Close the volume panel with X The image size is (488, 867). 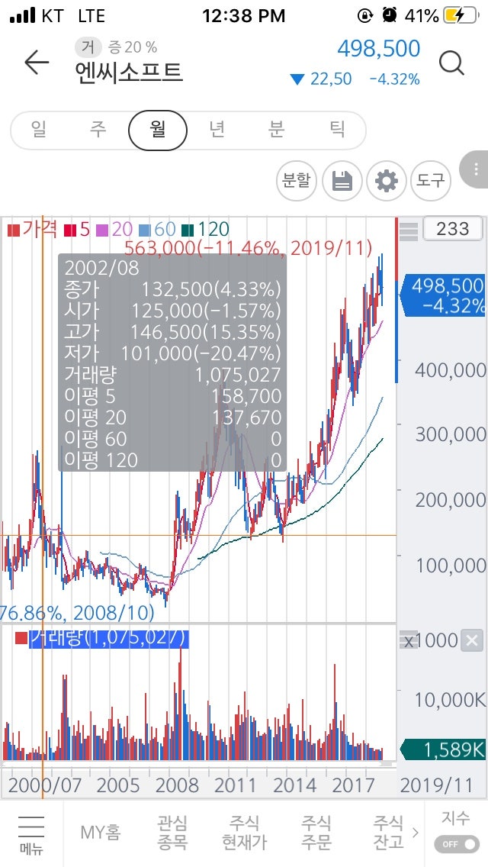point(472,641)
